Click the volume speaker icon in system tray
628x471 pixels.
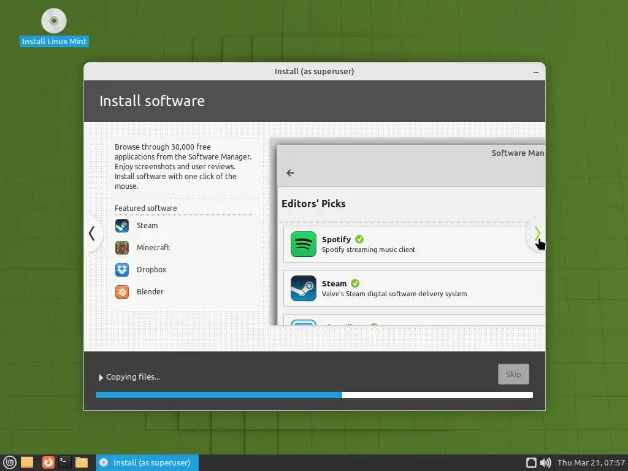tap(545, 462)
